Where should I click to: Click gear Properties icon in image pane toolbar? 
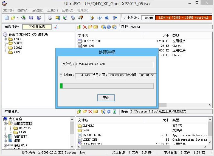[109, 27]
